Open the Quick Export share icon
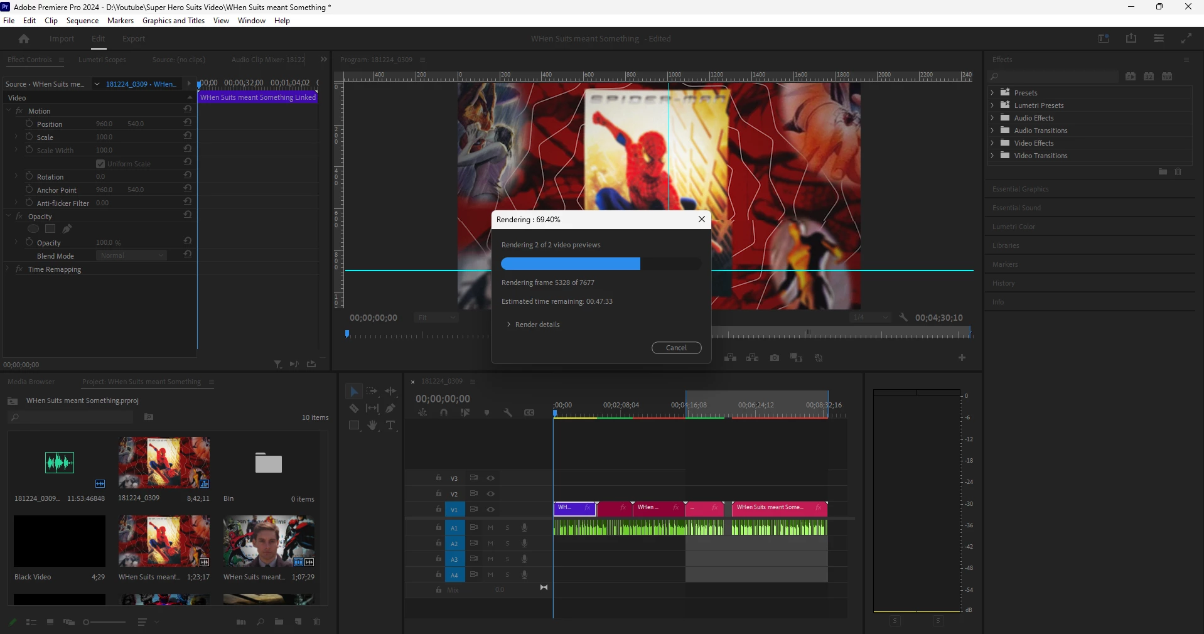This screenshot has width=1204, height=634. (1131, 38)
